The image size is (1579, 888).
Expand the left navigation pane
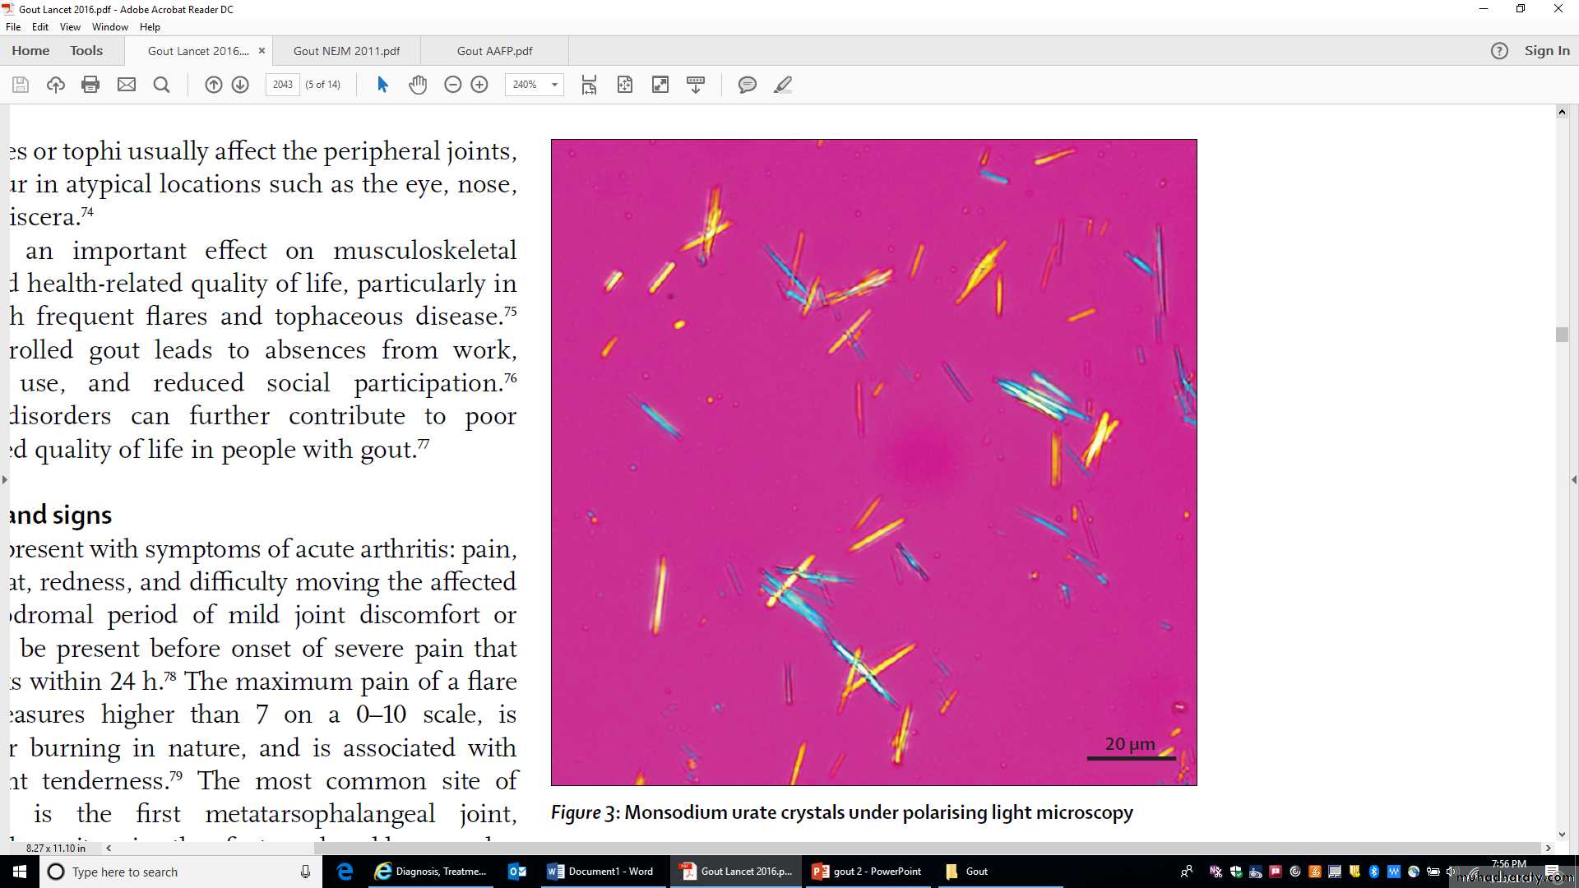pyautogui.click(x=5, y=479)
